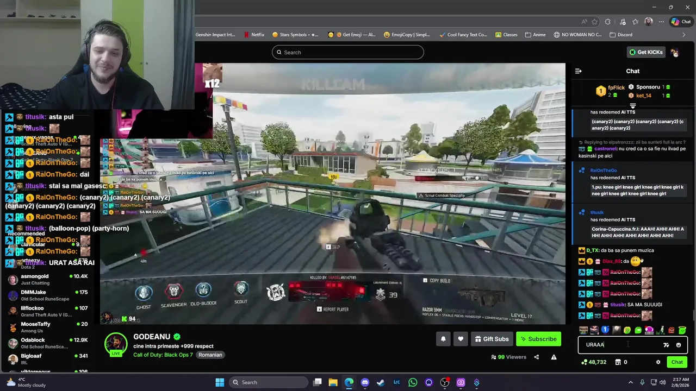Open Edge profile avatar in toolbar
Viewport: 696px width, 391px height.
[648, 22]
